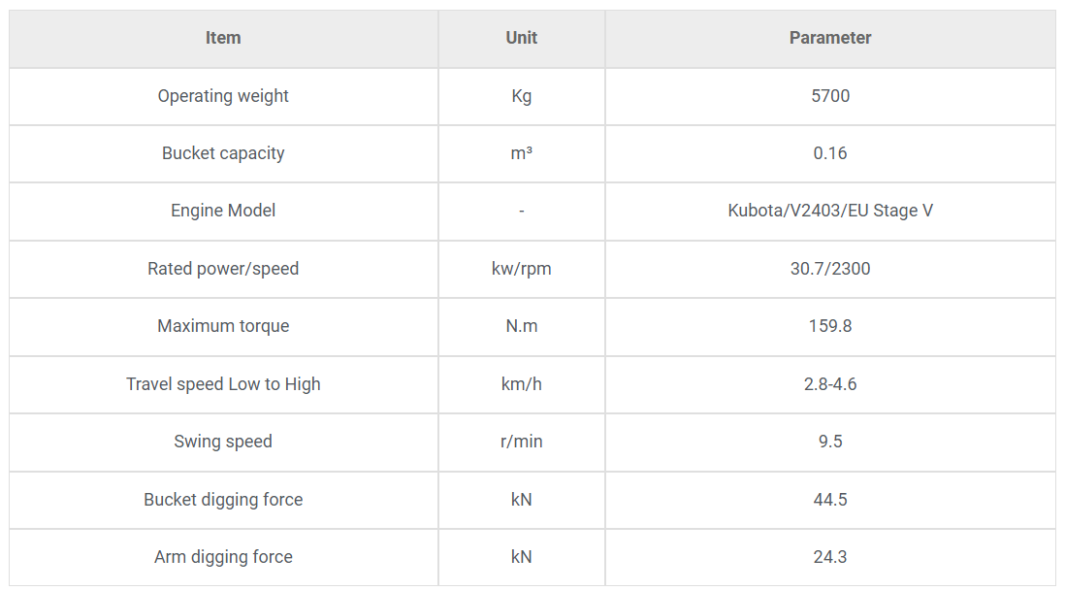
Task: Click the Engine Model cell
Action: pos(223,212)
